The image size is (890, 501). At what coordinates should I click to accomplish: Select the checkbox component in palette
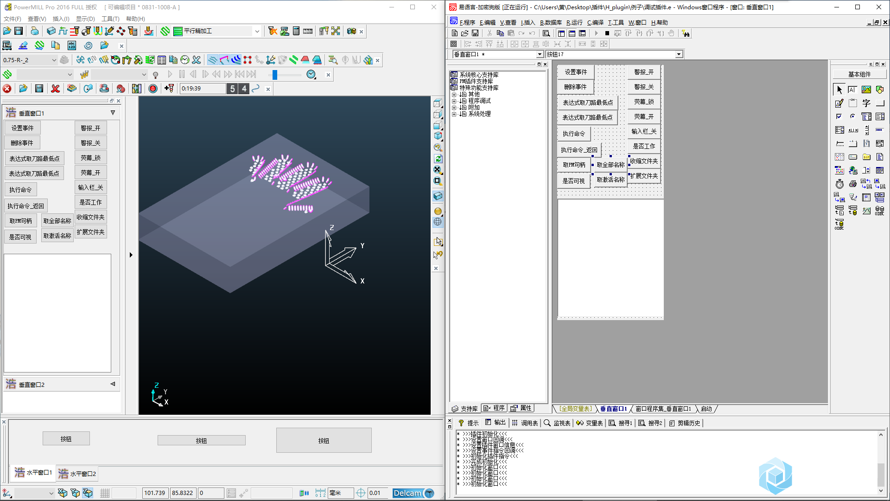(839, 116)
